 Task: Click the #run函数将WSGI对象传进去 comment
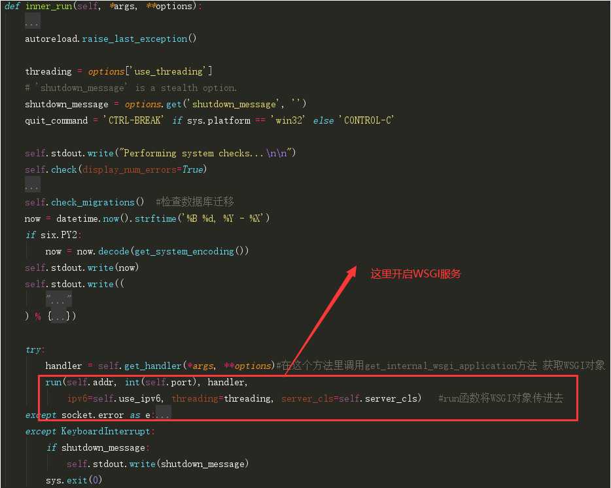pos(500,398)
